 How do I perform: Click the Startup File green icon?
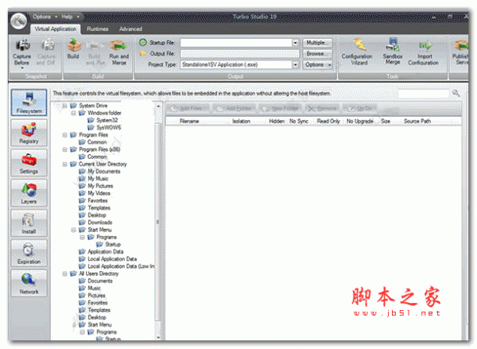point(143,42)
